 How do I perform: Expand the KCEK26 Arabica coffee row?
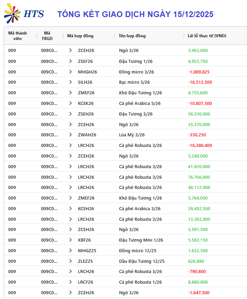[71, 103]
